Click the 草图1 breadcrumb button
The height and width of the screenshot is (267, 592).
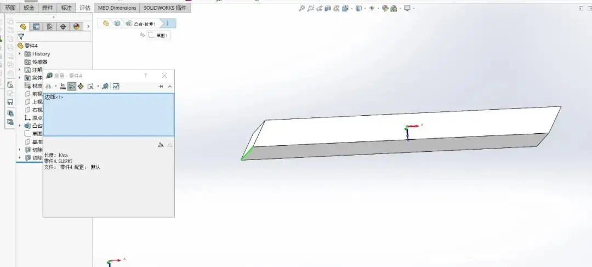click(160, 35)
